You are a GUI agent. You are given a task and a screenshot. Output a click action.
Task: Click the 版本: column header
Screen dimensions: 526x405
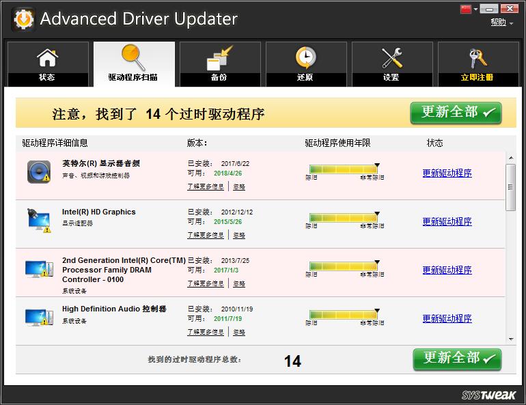tap(197, 143)
